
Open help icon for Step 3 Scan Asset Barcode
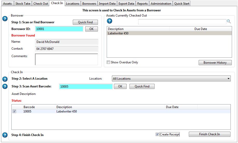[5, 86]
